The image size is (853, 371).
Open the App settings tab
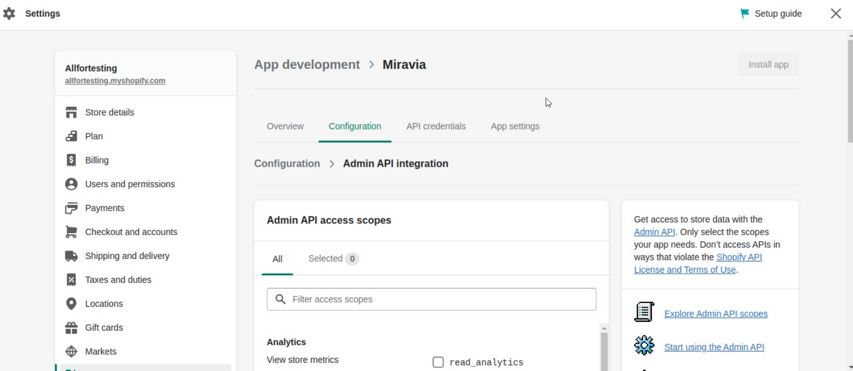[515, 127]
